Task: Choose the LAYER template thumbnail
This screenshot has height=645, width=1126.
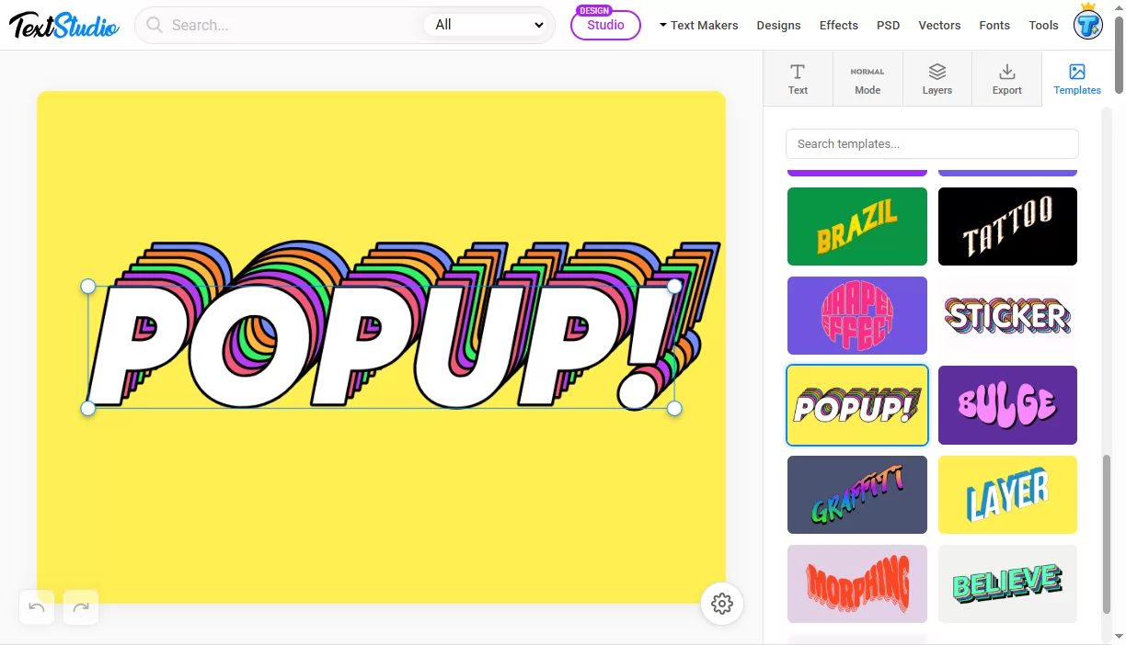Action: coord(1007,494)
